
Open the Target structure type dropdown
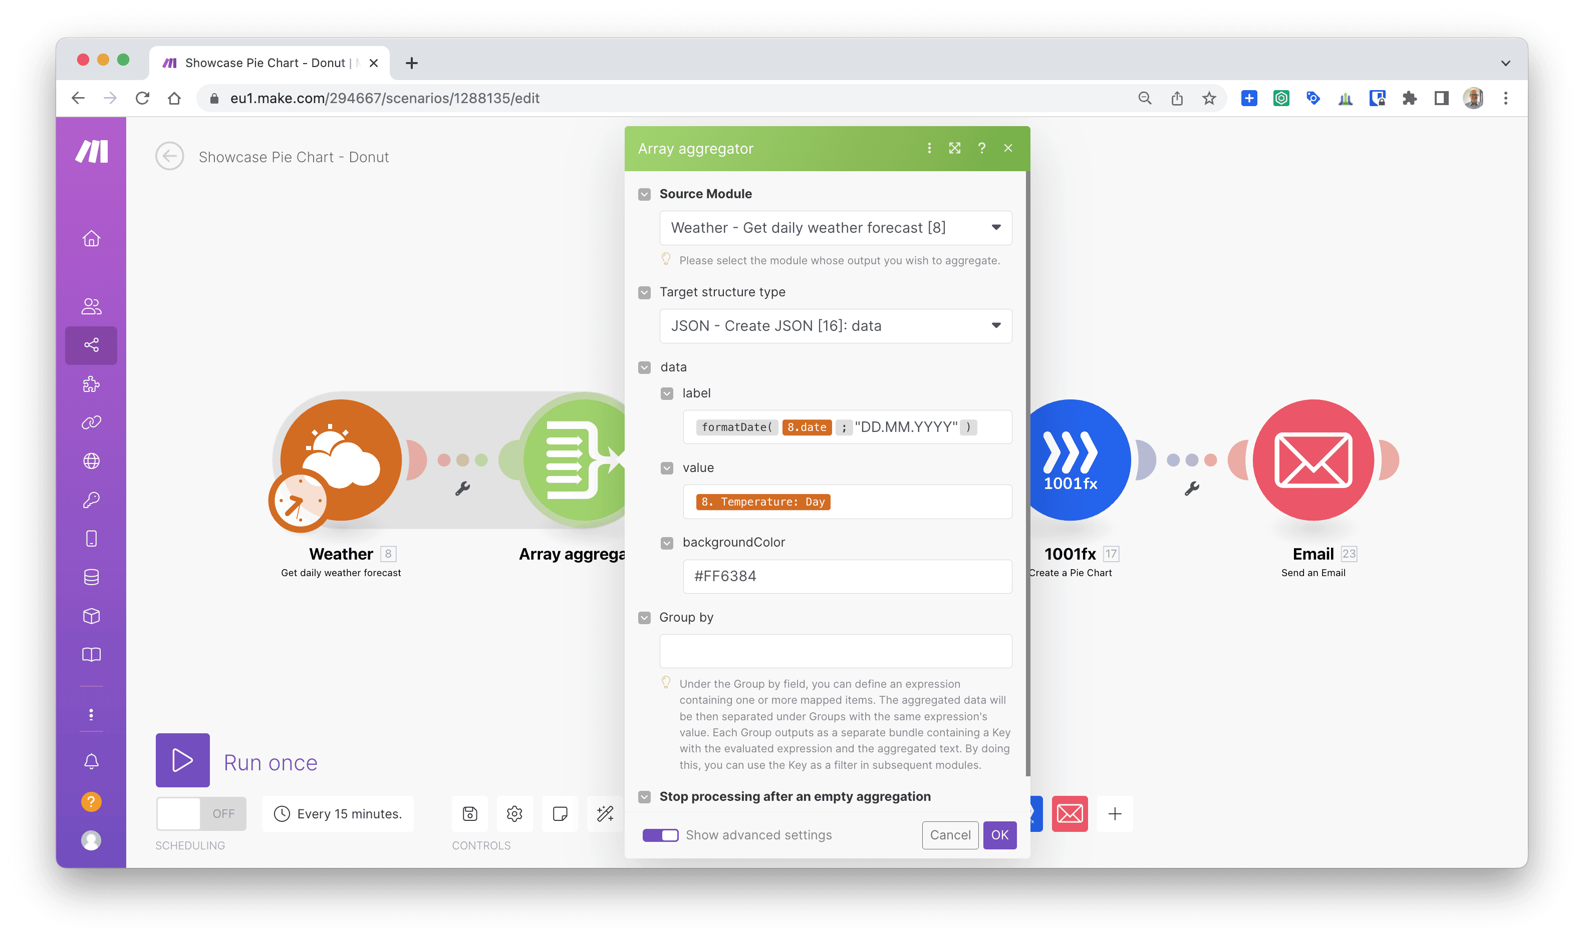835,326
